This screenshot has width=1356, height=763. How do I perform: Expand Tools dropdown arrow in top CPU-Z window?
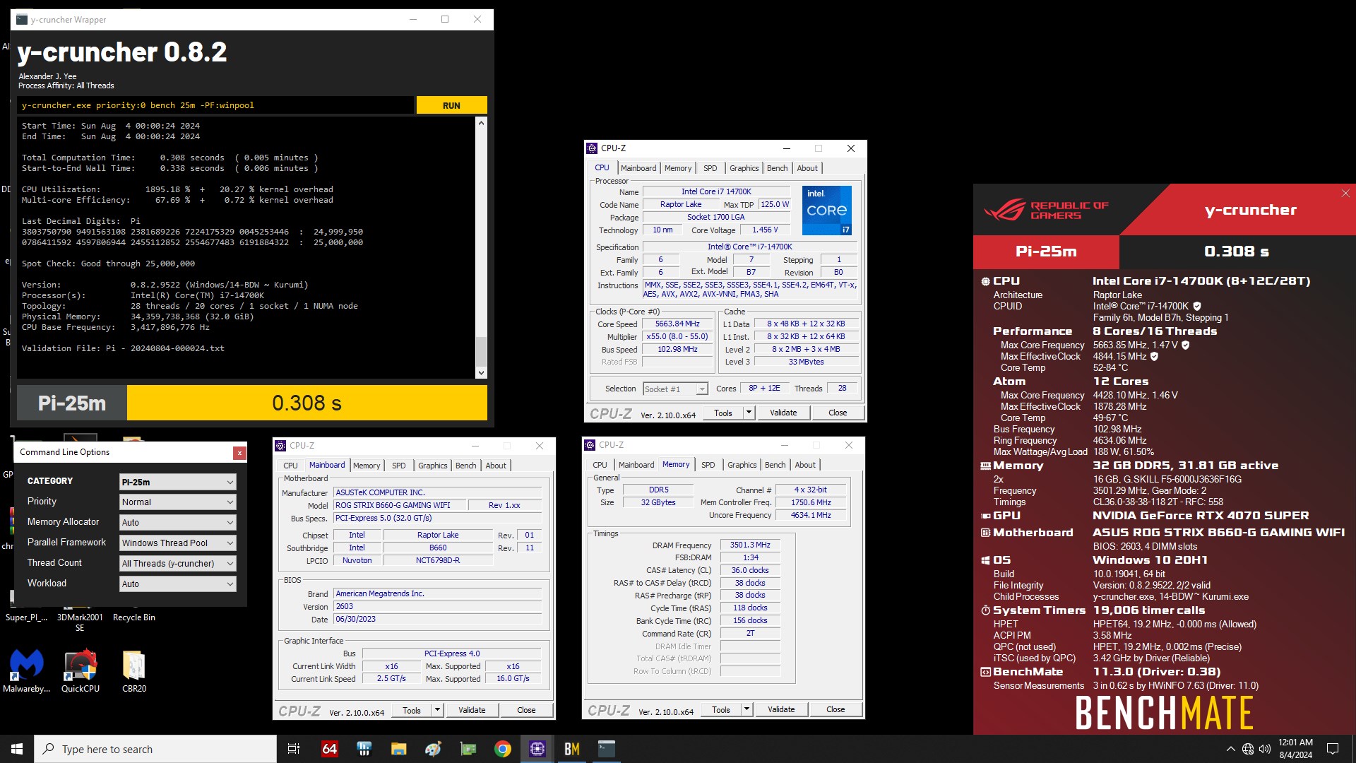[x=749, y=413]
